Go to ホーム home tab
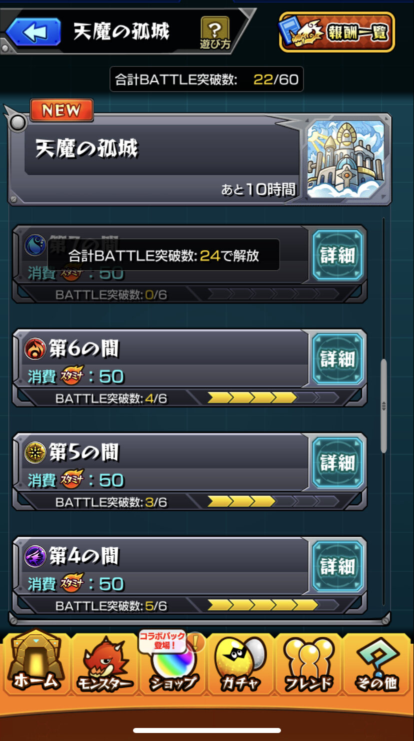 coord(36,662)
